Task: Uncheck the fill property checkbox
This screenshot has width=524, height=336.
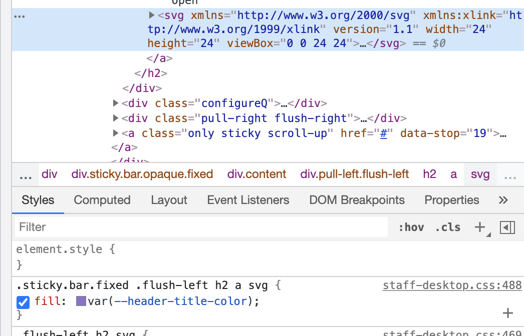Action: point(23,302)
